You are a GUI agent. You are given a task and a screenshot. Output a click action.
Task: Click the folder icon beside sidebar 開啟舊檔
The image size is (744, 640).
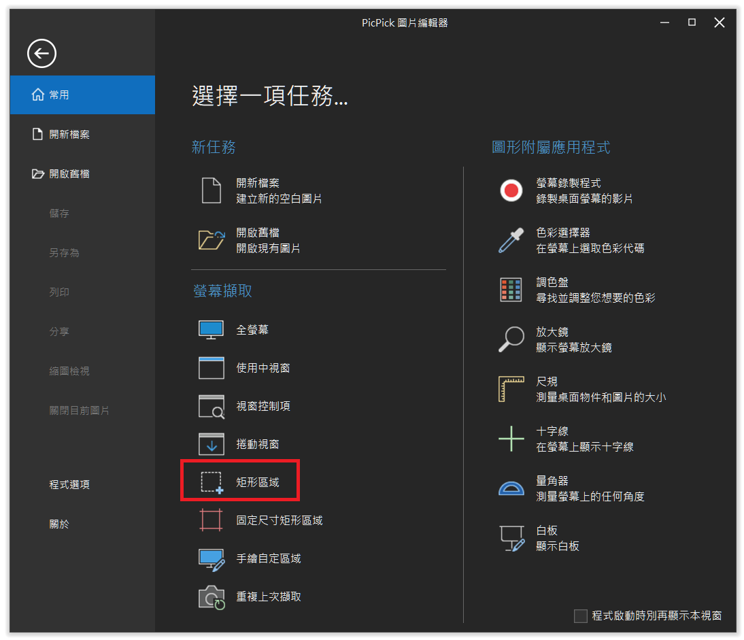(38, 173)
